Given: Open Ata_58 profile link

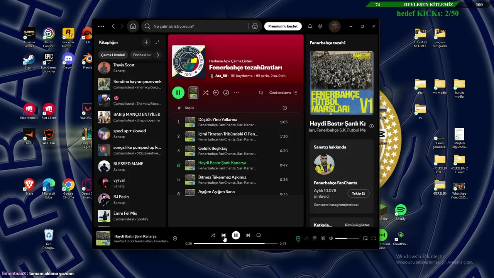Looking at the screenshot, I should pos(221,76).
